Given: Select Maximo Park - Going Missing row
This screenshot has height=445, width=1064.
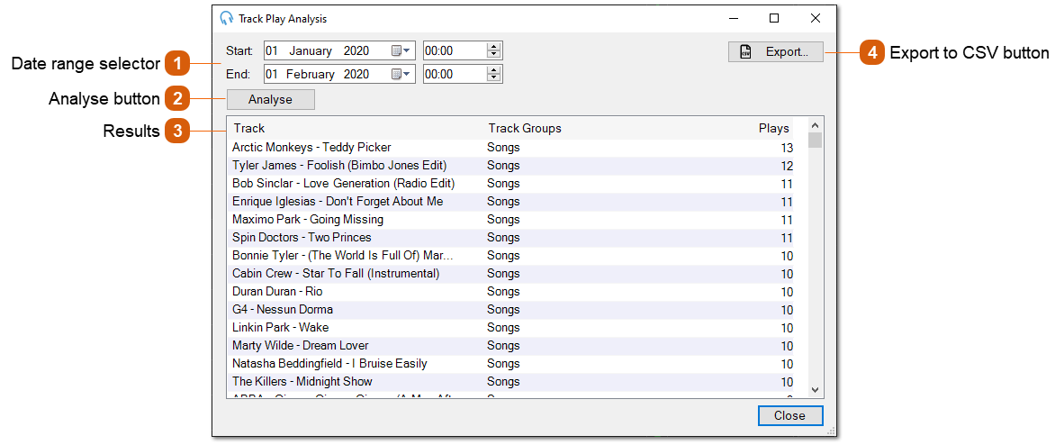Looking at the screenshot, I should click(x=510, y=220).
